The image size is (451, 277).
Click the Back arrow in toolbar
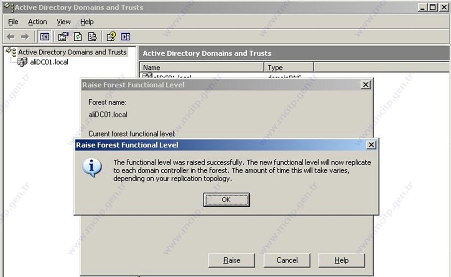(x=10, y=37)
